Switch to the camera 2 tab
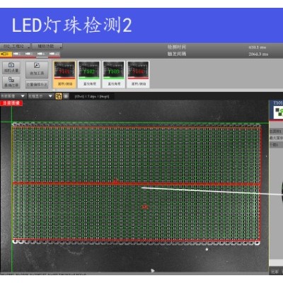 (18, 54)
